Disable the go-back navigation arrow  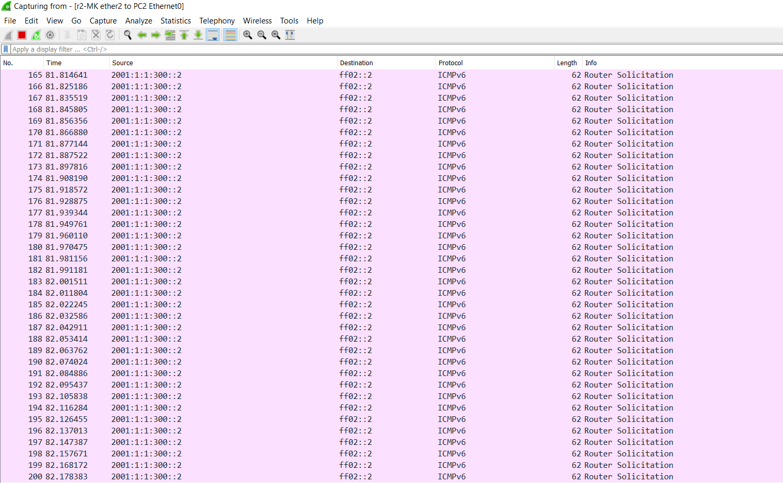(142, 34)
